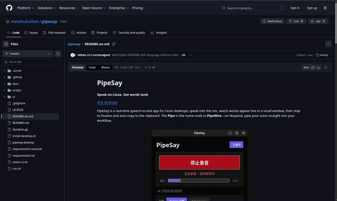Copy raw file contents icon
337x201 pixels.
point(313,67)
